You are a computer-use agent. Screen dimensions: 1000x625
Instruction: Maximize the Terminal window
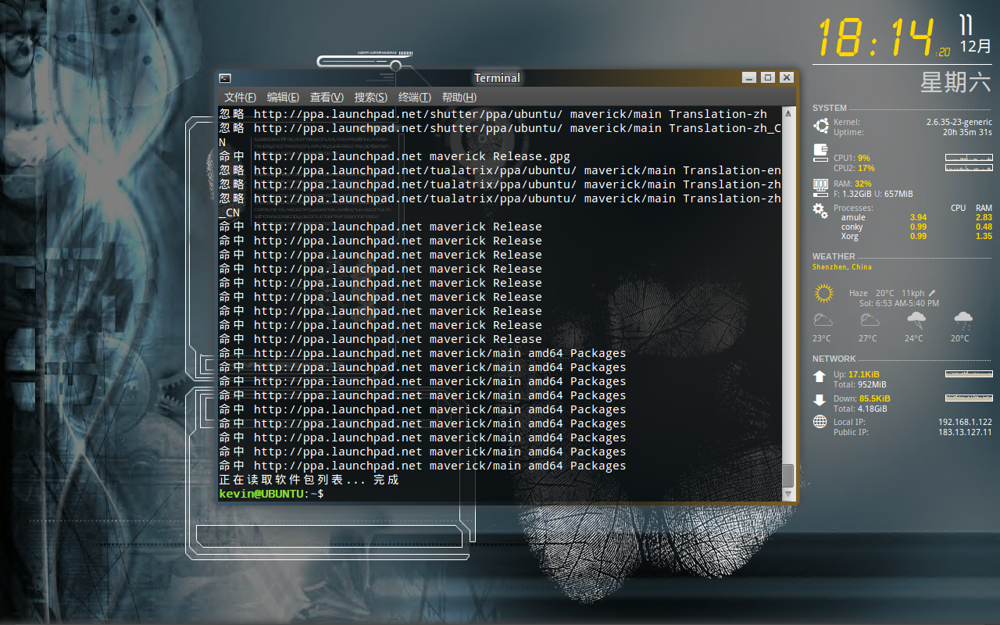(768, 77)
